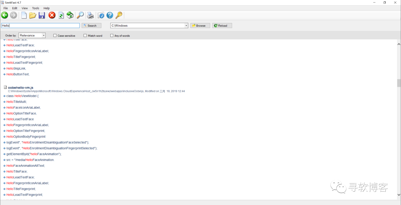Screen dimensions: 401x205
Task: Open the oobehello-vm.js file link
Action: [20, 87]
